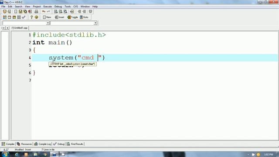The height and width of the screenshot is (157, 279).
Task: Open the CVS menu
Action: [75, 7]
